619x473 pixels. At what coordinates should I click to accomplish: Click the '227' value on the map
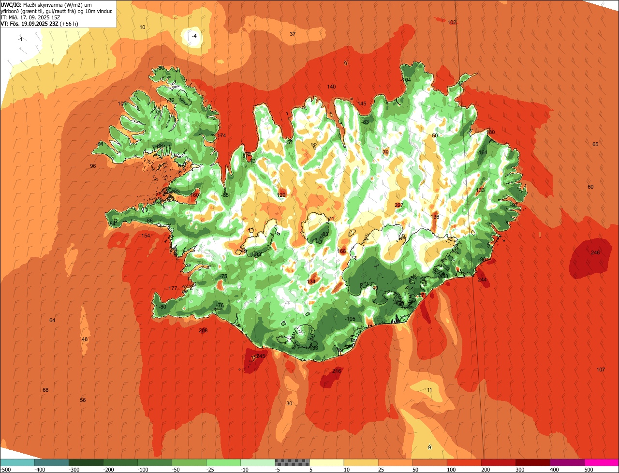tap(399, 205)
